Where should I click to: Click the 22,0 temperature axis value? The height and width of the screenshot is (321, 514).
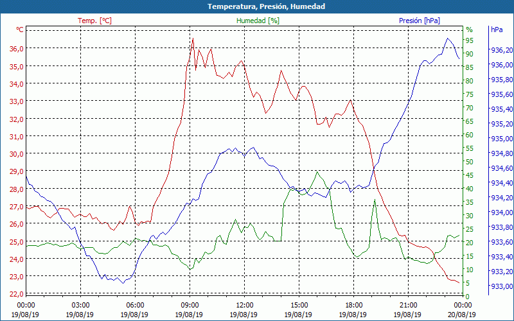point(16,294)
